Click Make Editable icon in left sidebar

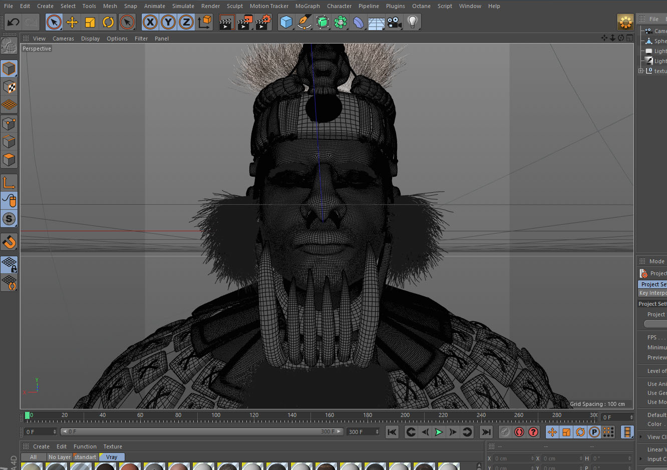click(x=9, y=46)
